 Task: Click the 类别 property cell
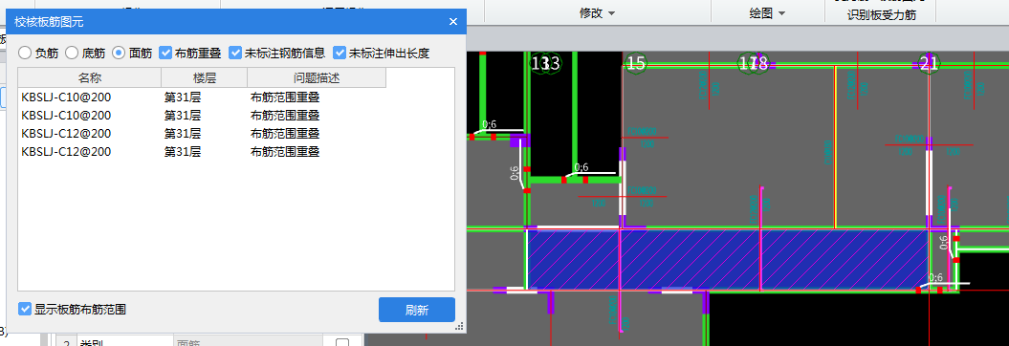125,342
